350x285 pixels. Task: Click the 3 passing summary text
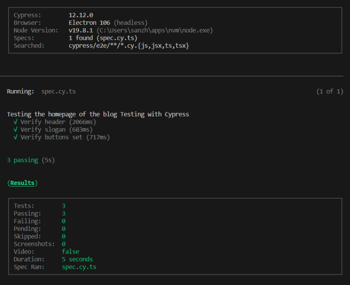(x=23, y=160)
